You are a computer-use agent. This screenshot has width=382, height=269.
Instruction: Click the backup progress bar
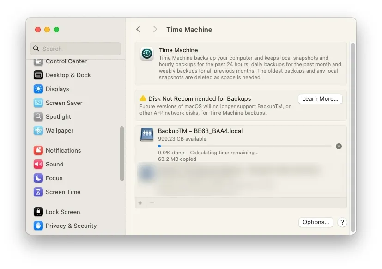tap(245, 146)
